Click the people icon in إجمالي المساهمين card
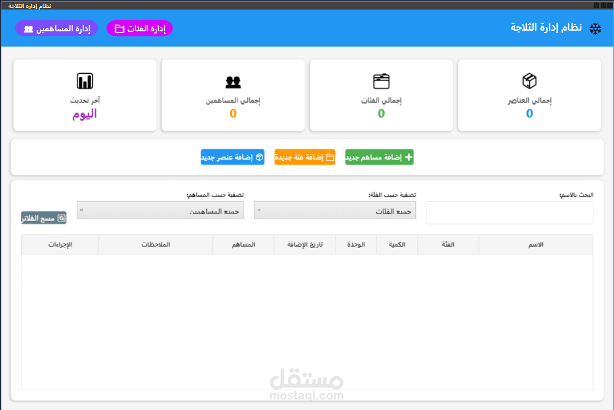The width and height of the screenshot is (614, 410). click(233, 82)
